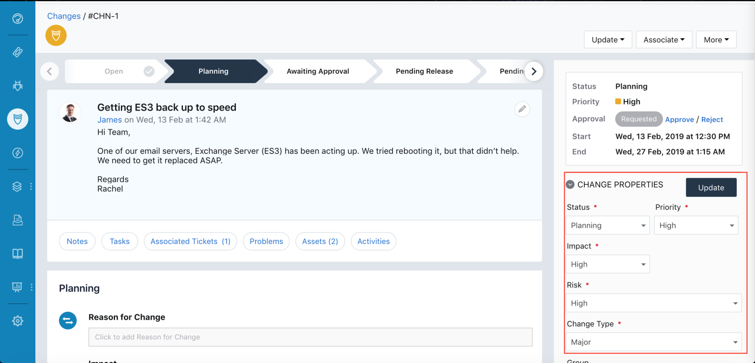Click the Reason for Change field

[310, 337]
